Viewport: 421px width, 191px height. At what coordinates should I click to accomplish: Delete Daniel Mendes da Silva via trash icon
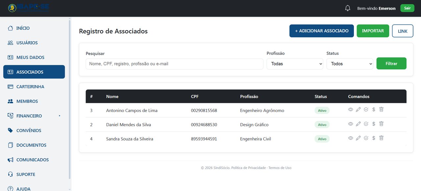click(x=381, y=124)
